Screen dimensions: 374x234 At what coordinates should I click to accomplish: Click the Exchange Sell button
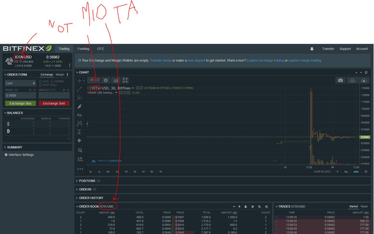(x=54, y=104)
